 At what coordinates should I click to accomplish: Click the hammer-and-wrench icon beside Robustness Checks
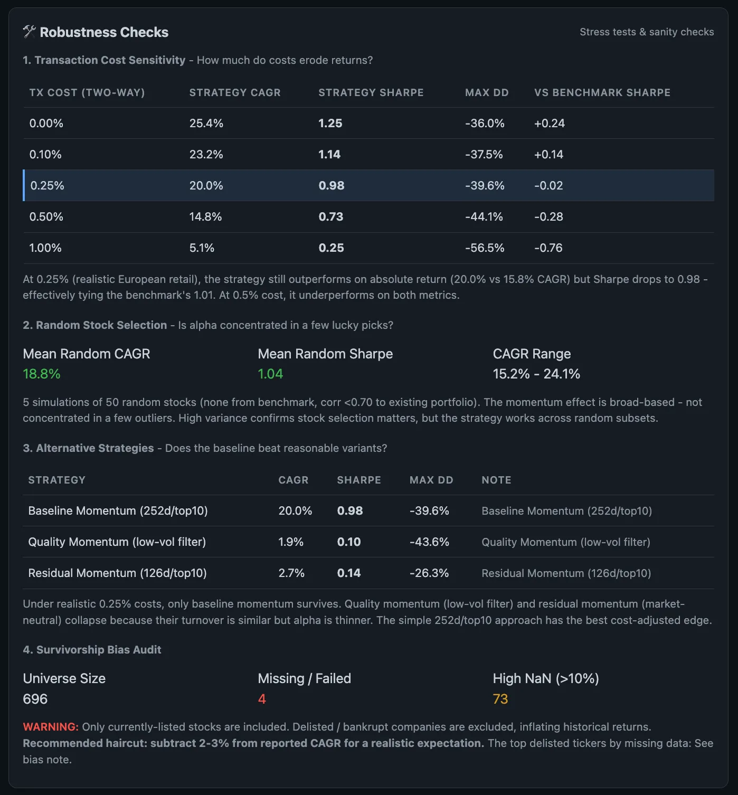coord(29,32)
